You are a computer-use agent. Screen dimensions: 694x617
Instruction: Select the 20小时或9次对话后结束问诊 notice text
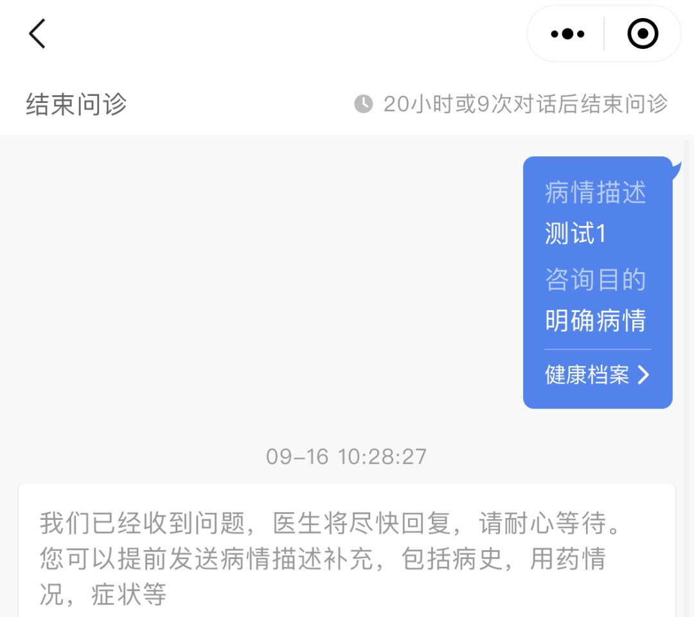click(x=526, y=104)
